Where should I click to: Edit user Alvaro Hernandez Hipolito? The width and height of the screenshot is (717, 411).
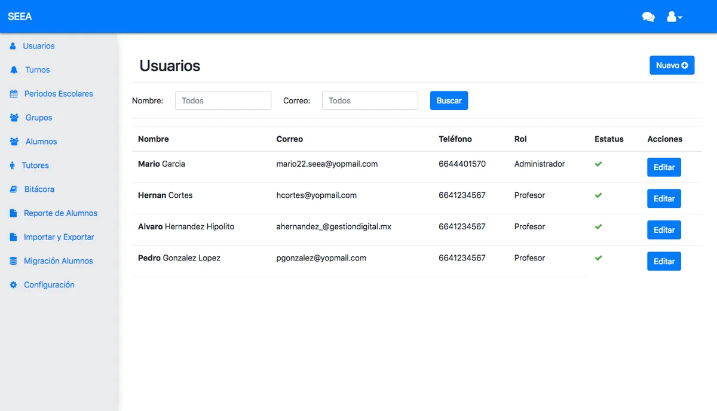coord(664,230)
